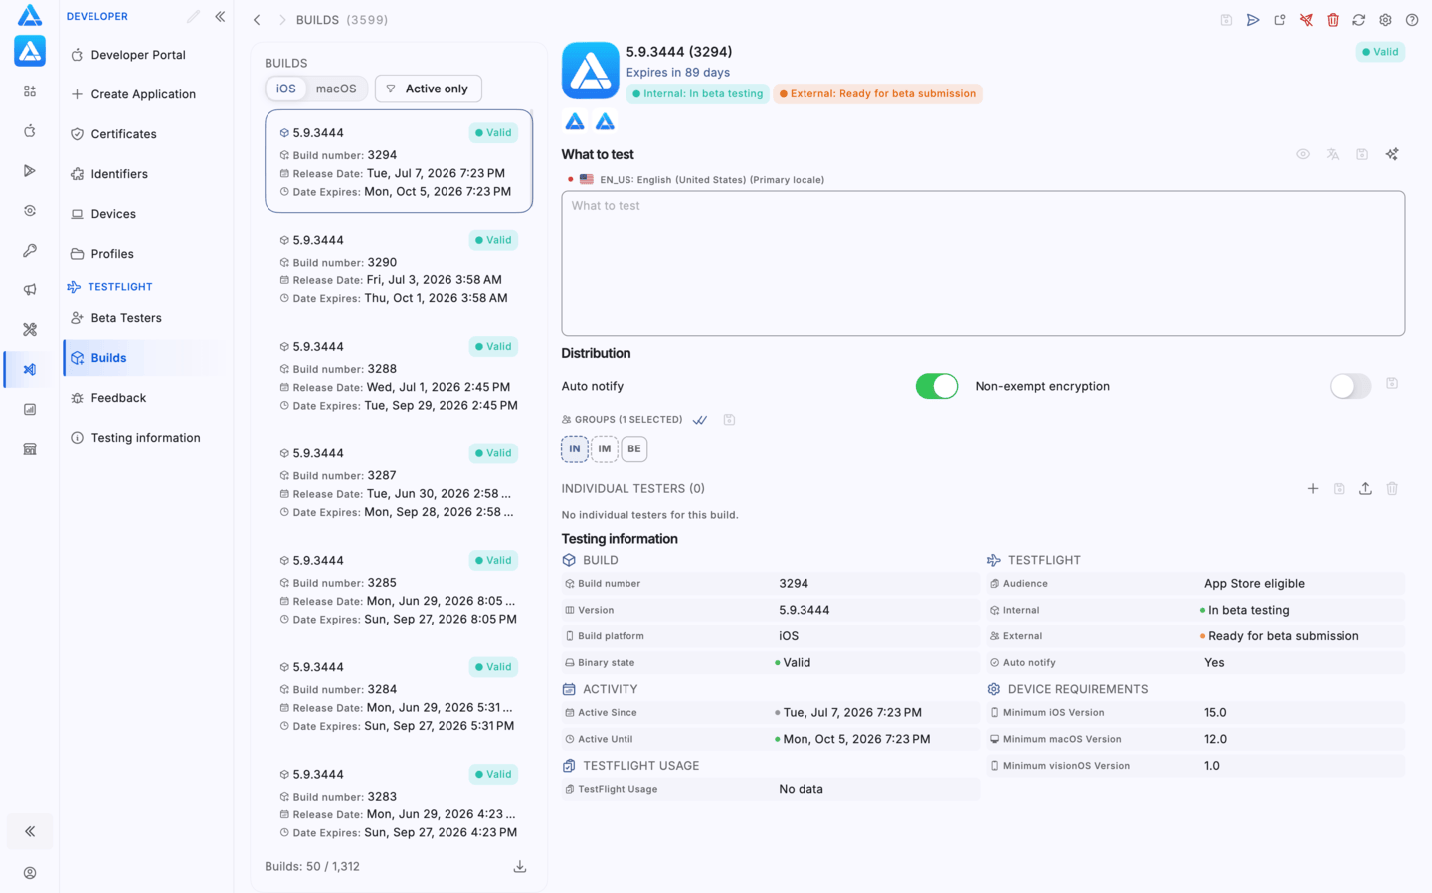
Task: Enable Non-exempt encryption switch
Action: pos(1350,386)
